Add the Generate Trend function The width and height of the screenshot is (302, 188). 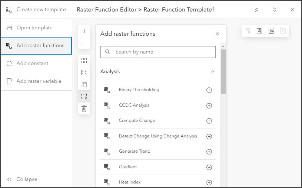(209, 152)
